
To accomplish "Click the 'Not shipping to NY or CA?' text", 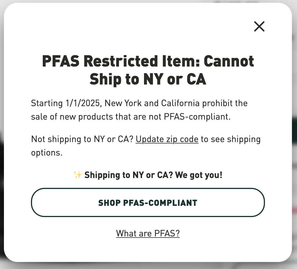I will pyautogui.click(x=82, y=139).
